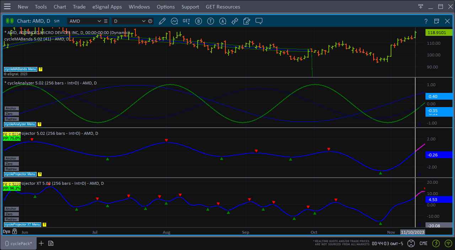The image size is (455, 250).
Task: Open the hamburger main menu
Action: [x=7, y=7]
